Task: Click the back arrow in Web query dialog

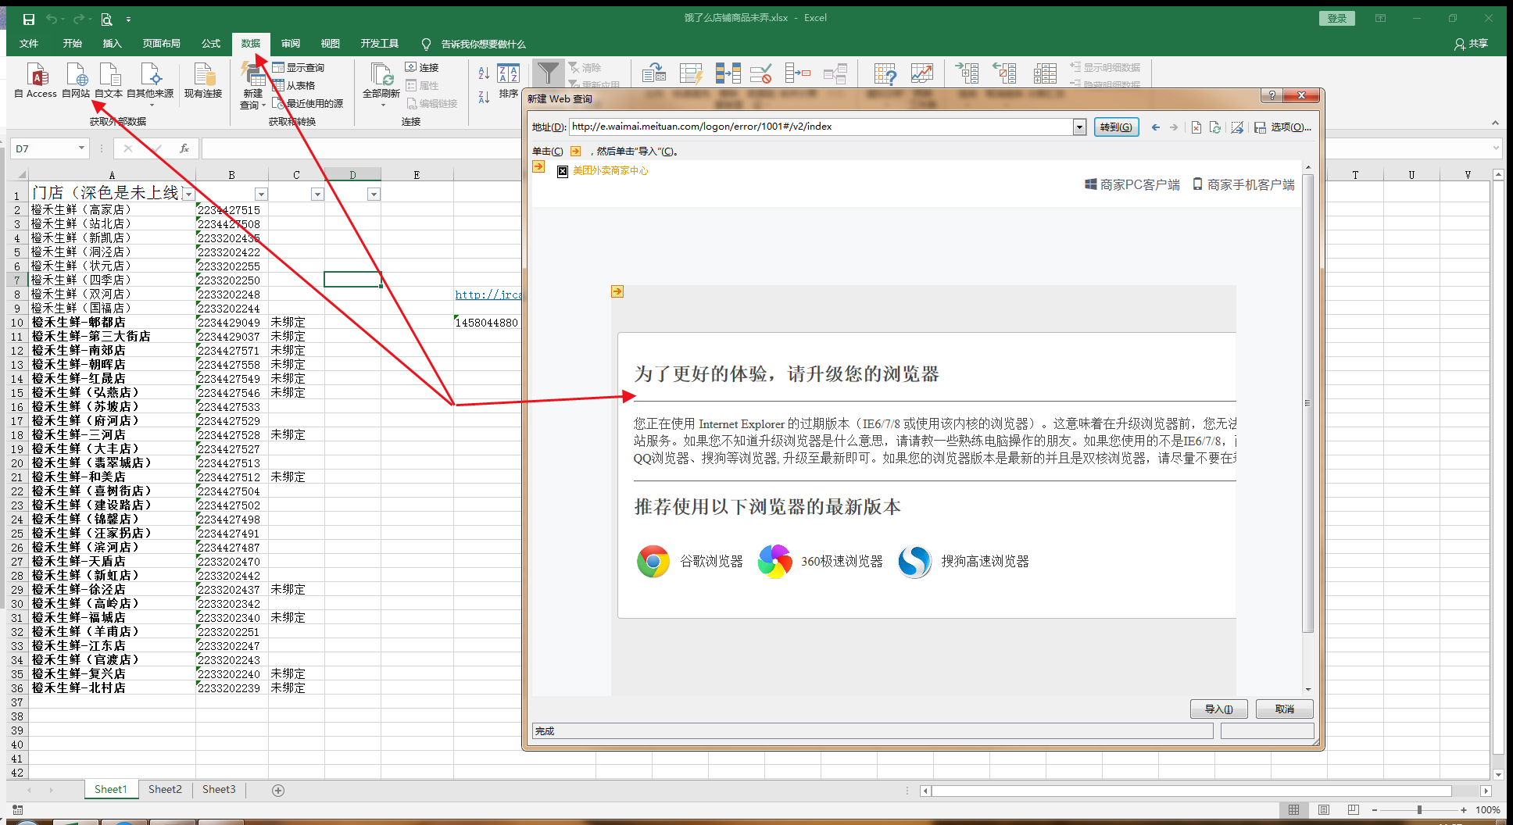Action: point(1156,127)
